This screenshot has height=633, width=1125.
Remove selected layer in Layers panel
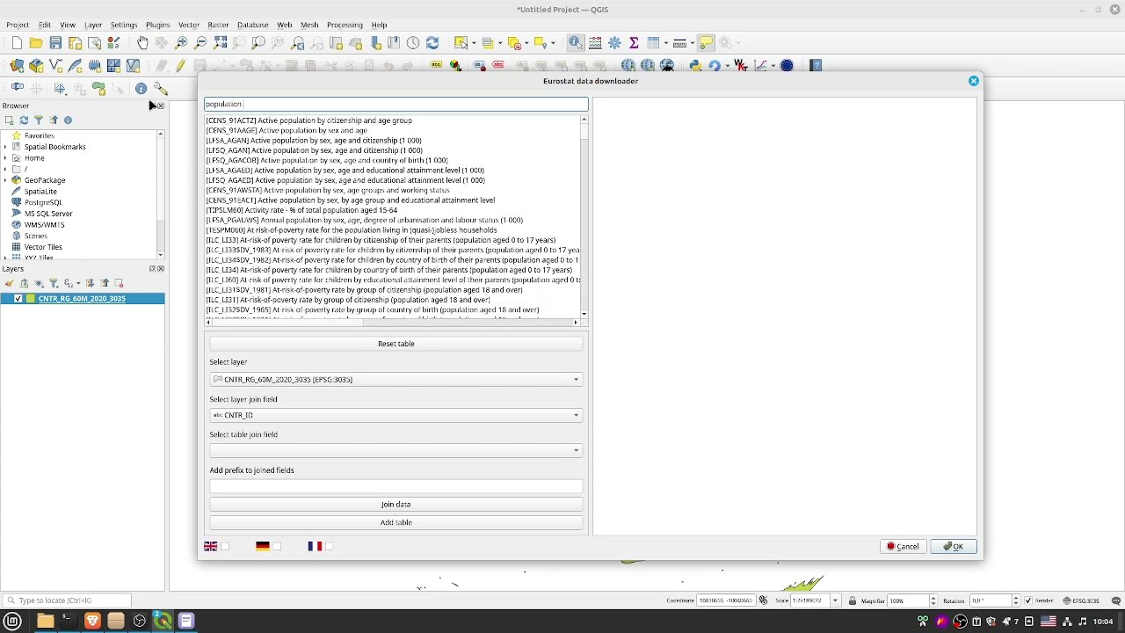pos(120,283)
